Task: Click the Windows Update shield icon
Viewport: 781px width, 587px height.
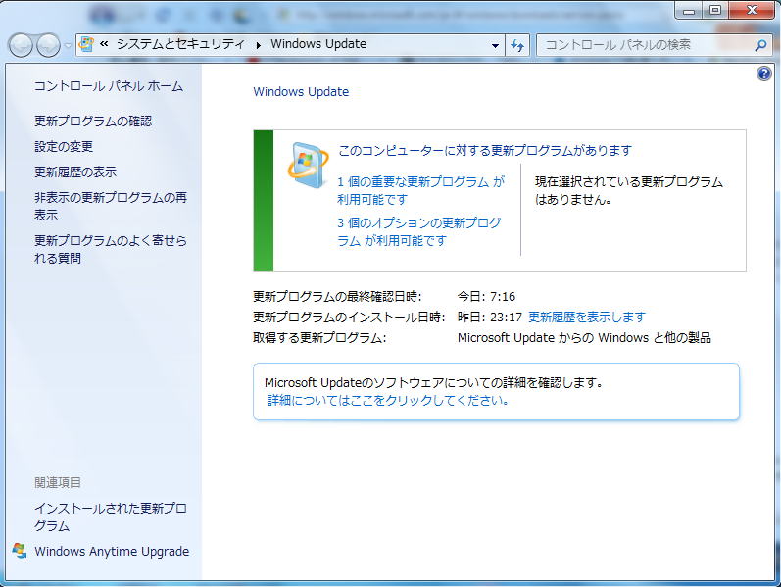Action: tap(308, 165)
